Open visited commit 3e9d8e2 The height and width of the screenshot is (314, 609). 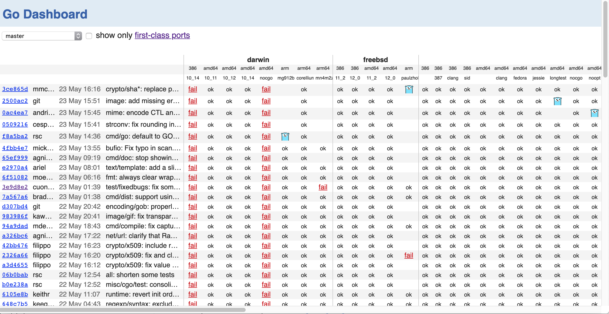tap(15, 187)
